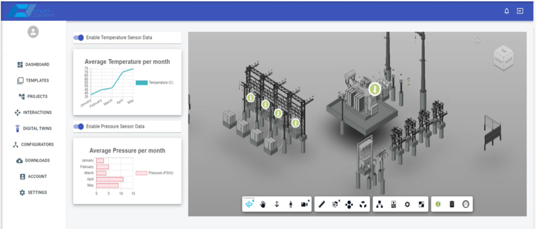Select the Measure ruler tool
The image size is (536, 229).
321,204
